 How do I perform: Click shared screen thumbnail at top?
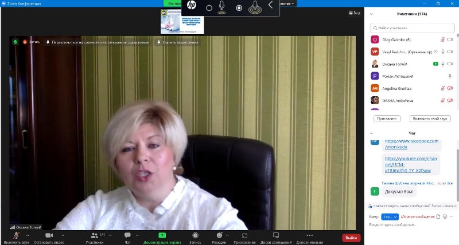pos(182,21)
